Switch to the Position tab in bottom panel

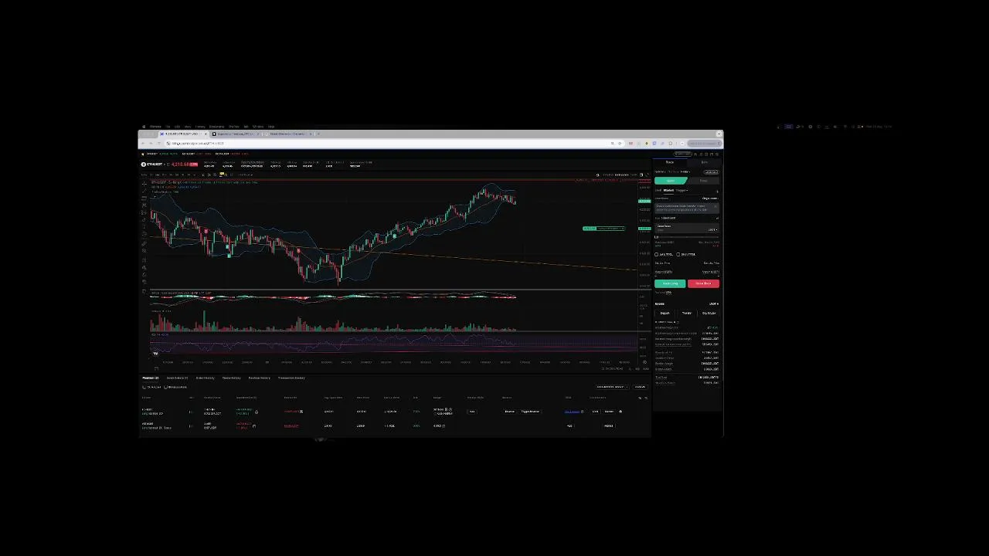151,378
